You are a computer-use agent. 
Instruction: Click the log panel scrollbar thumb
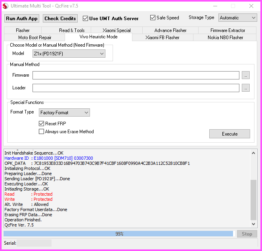tap(254, 200)
